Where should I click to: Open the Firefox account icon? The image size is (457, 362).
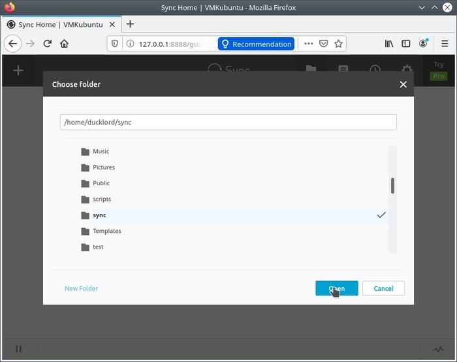[423, 44]
